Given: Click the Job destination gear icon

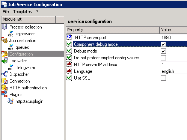Looking at the screenshot, I should pyautogui.click(x=5, y=40).
